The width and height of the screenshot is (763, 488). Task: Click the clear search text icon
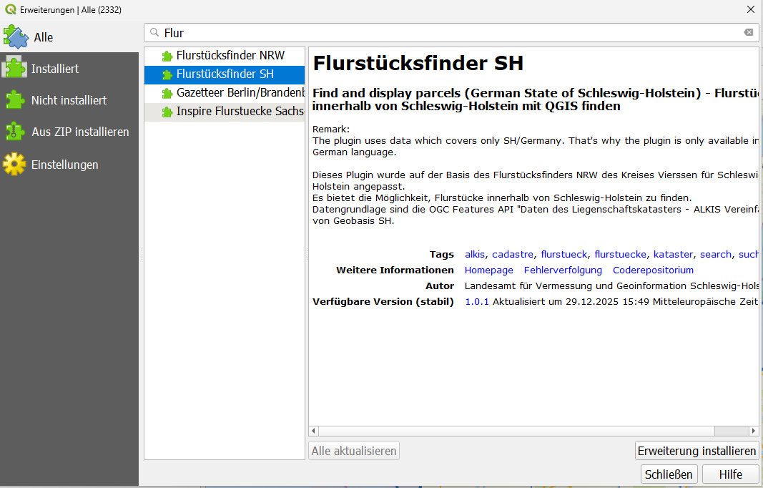click(x=748, y=32)
